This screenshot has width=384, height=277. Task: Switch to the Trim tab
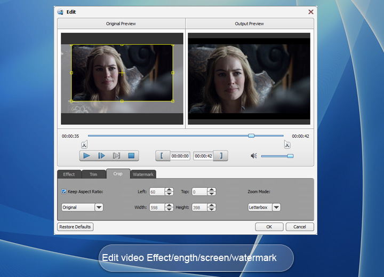pos(93,175)
